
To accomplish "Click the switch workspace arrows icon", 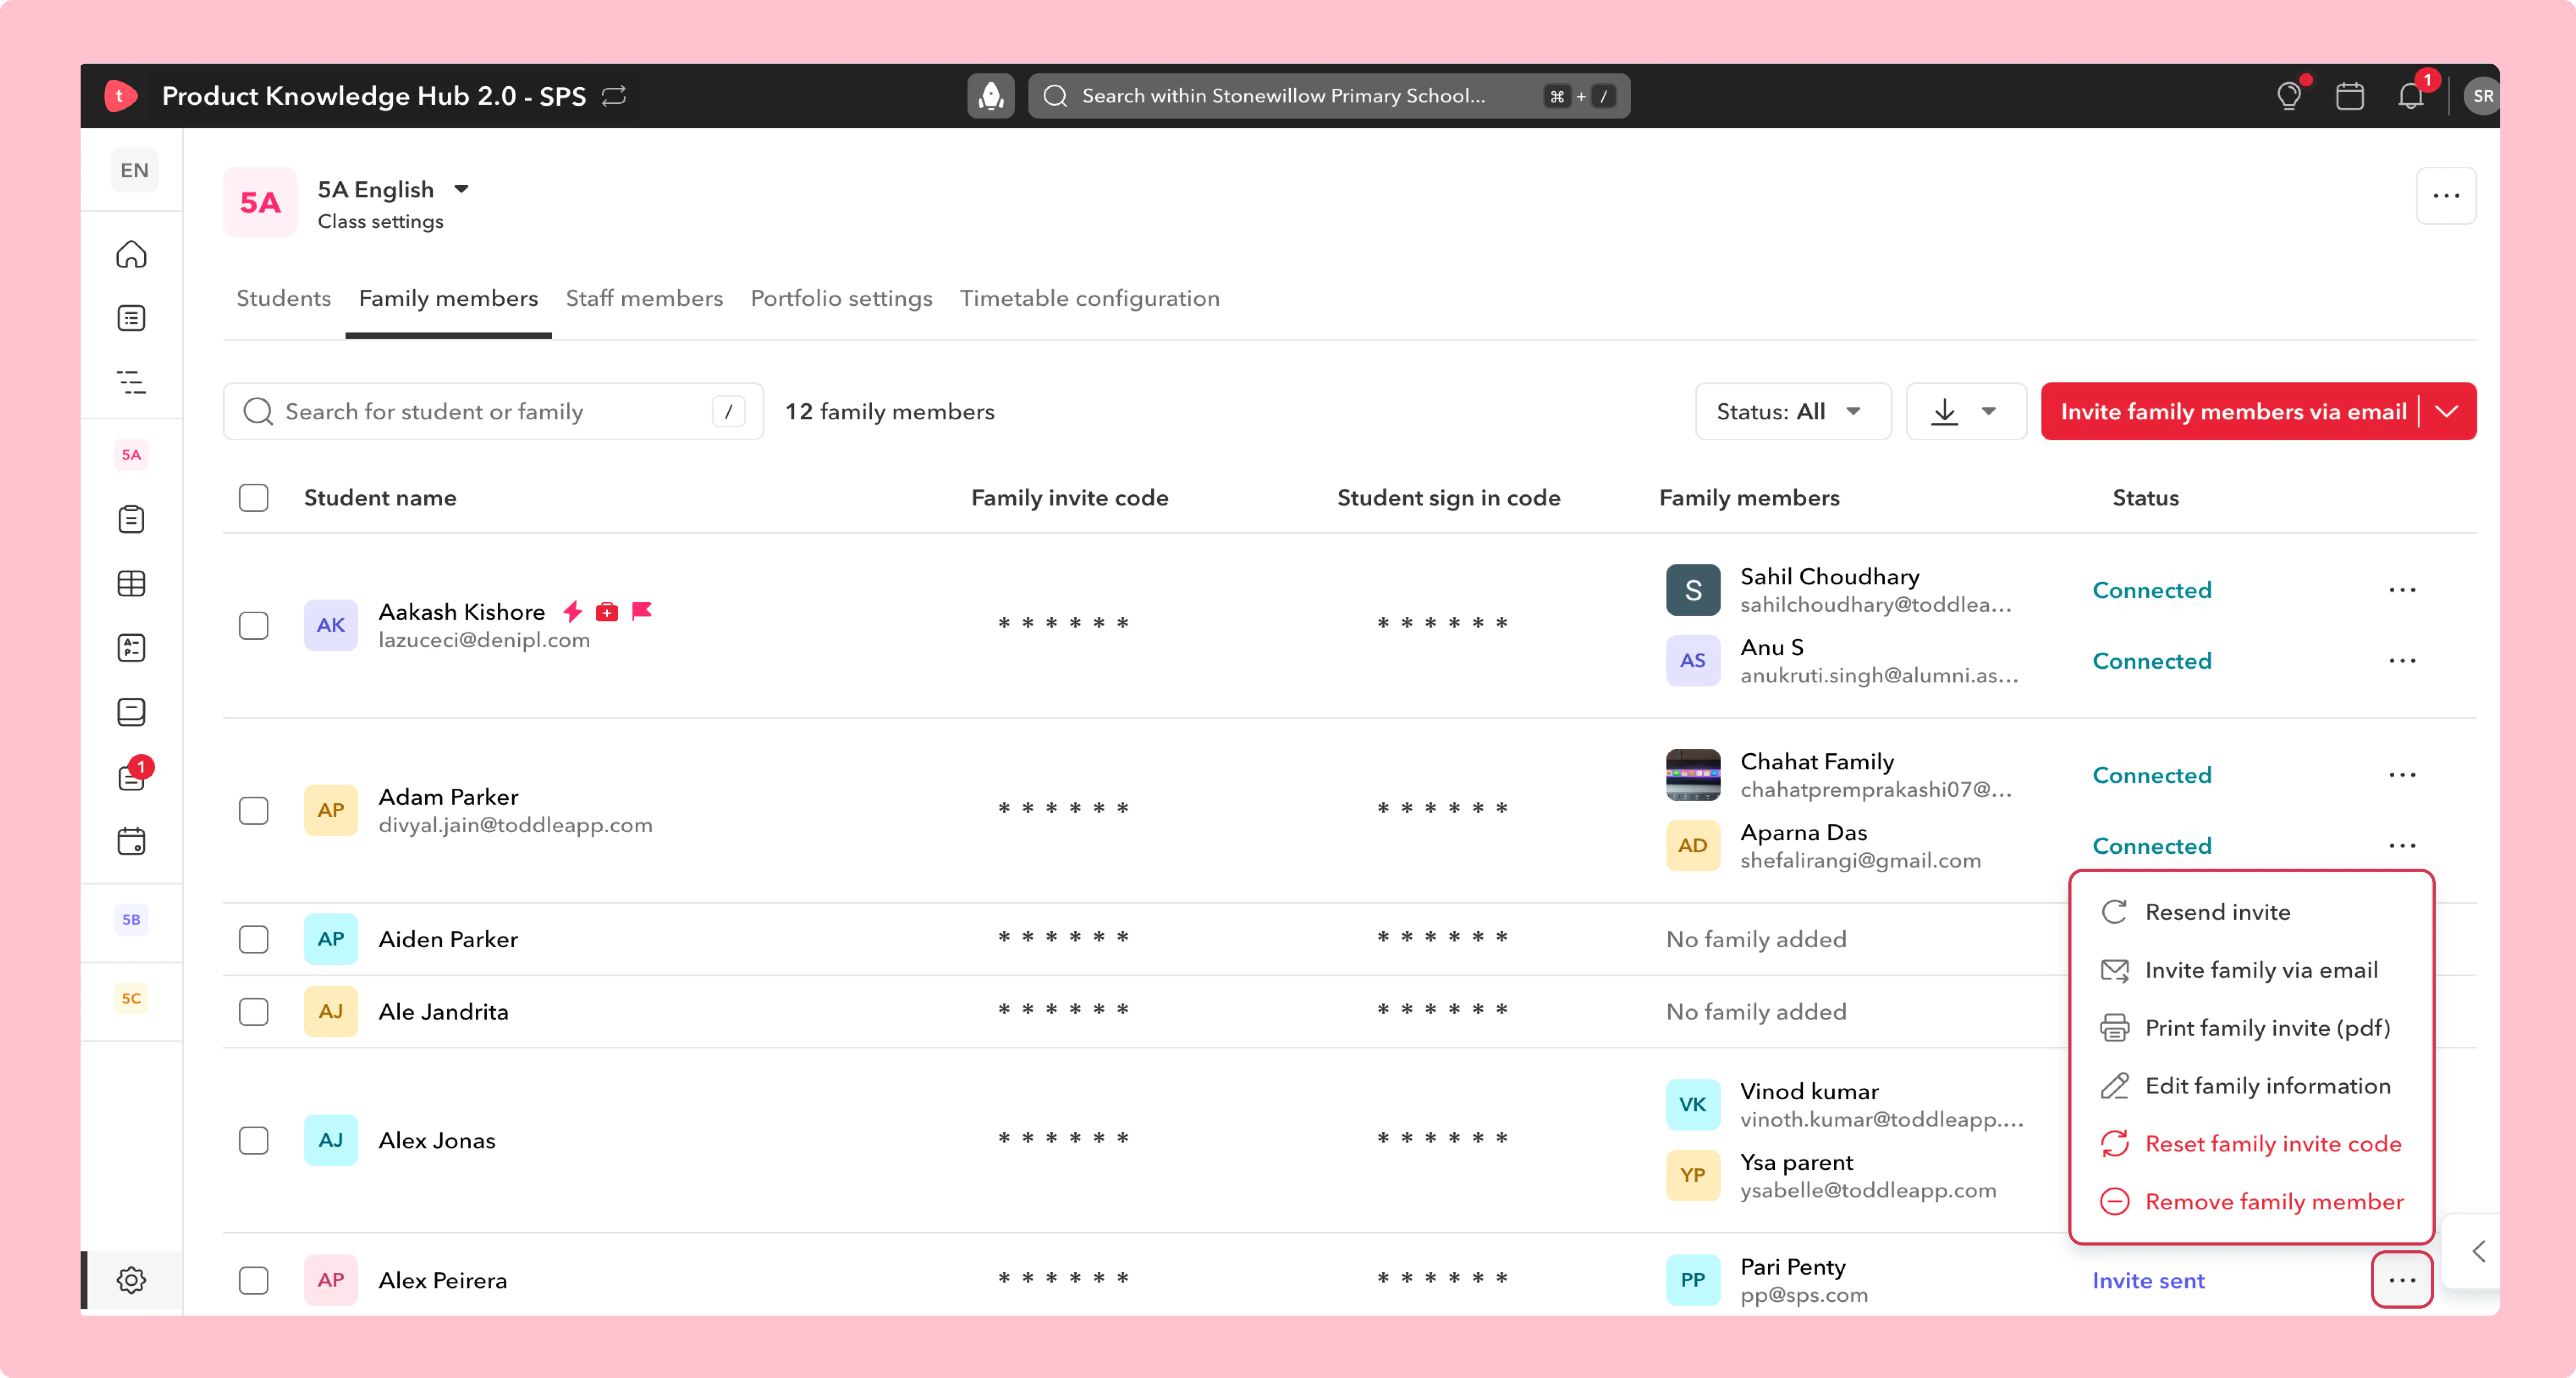I will 614,96.
